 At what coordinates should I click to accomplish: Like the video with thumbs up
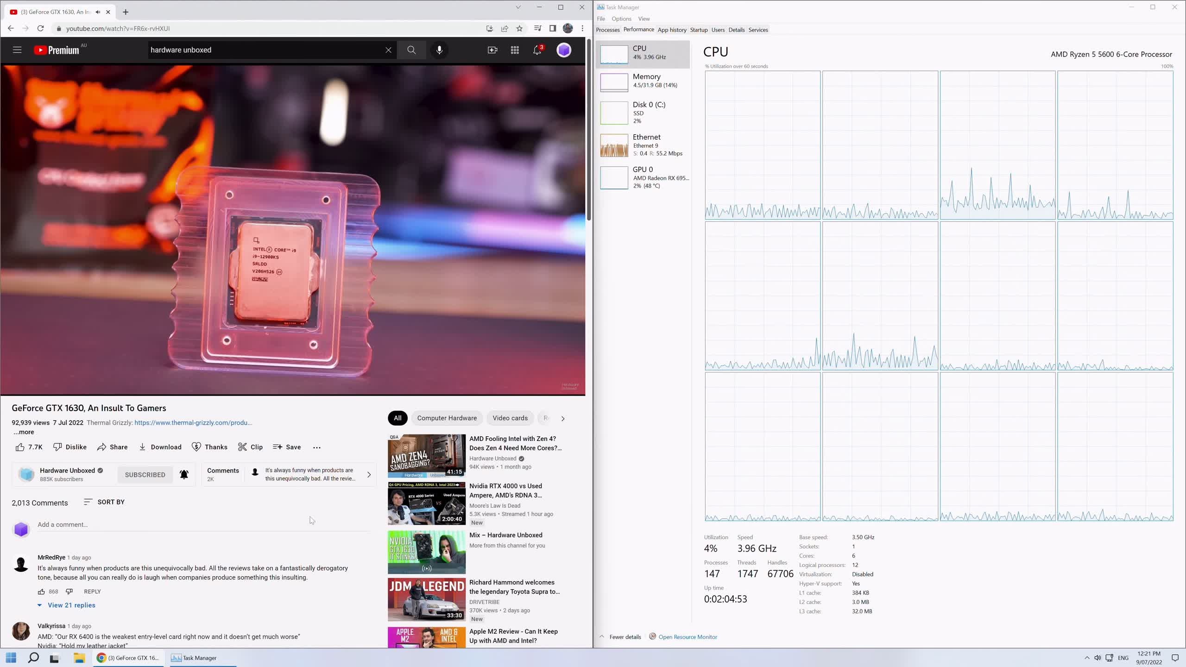pos(20,447)
